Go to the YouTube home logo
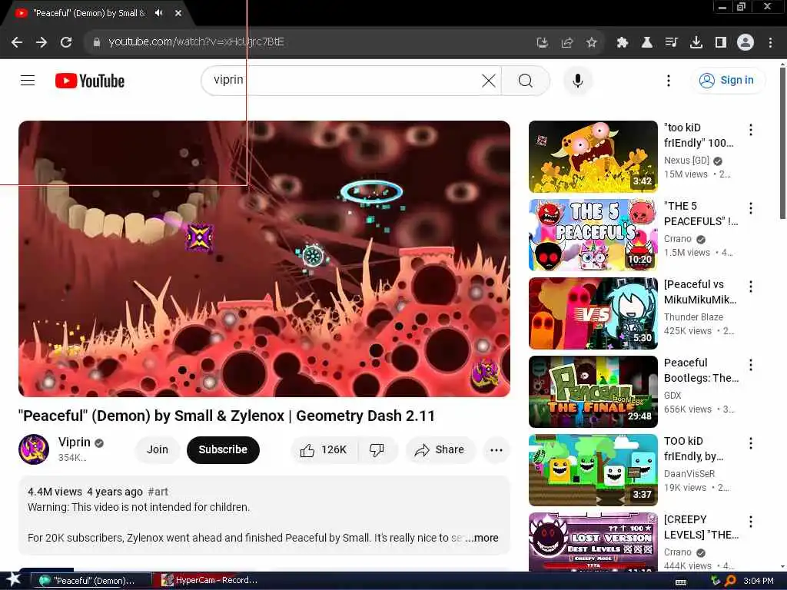Screen dimensions: 787x590 click(x=90, y=81)
